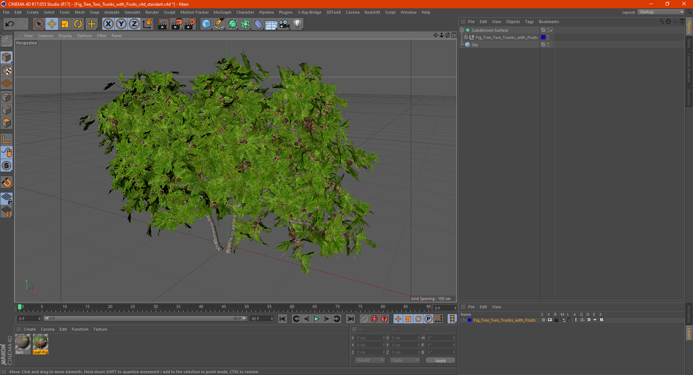The image size is (693, 375).
Task: Open the Layout Startup dropdown
Action: pyautogui.click(x=661, y=12)
